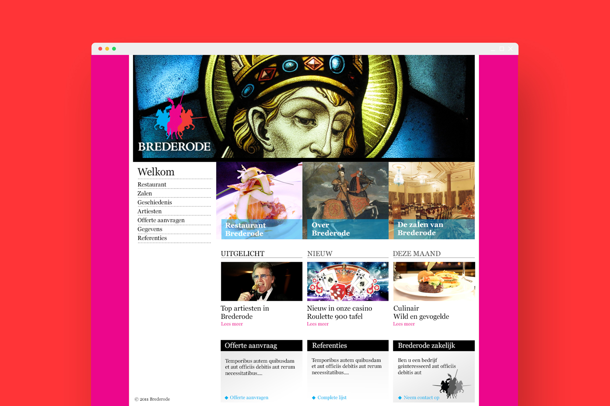
Task: Click the blue diamond next to Neem contact op
Action: point(400,398)
